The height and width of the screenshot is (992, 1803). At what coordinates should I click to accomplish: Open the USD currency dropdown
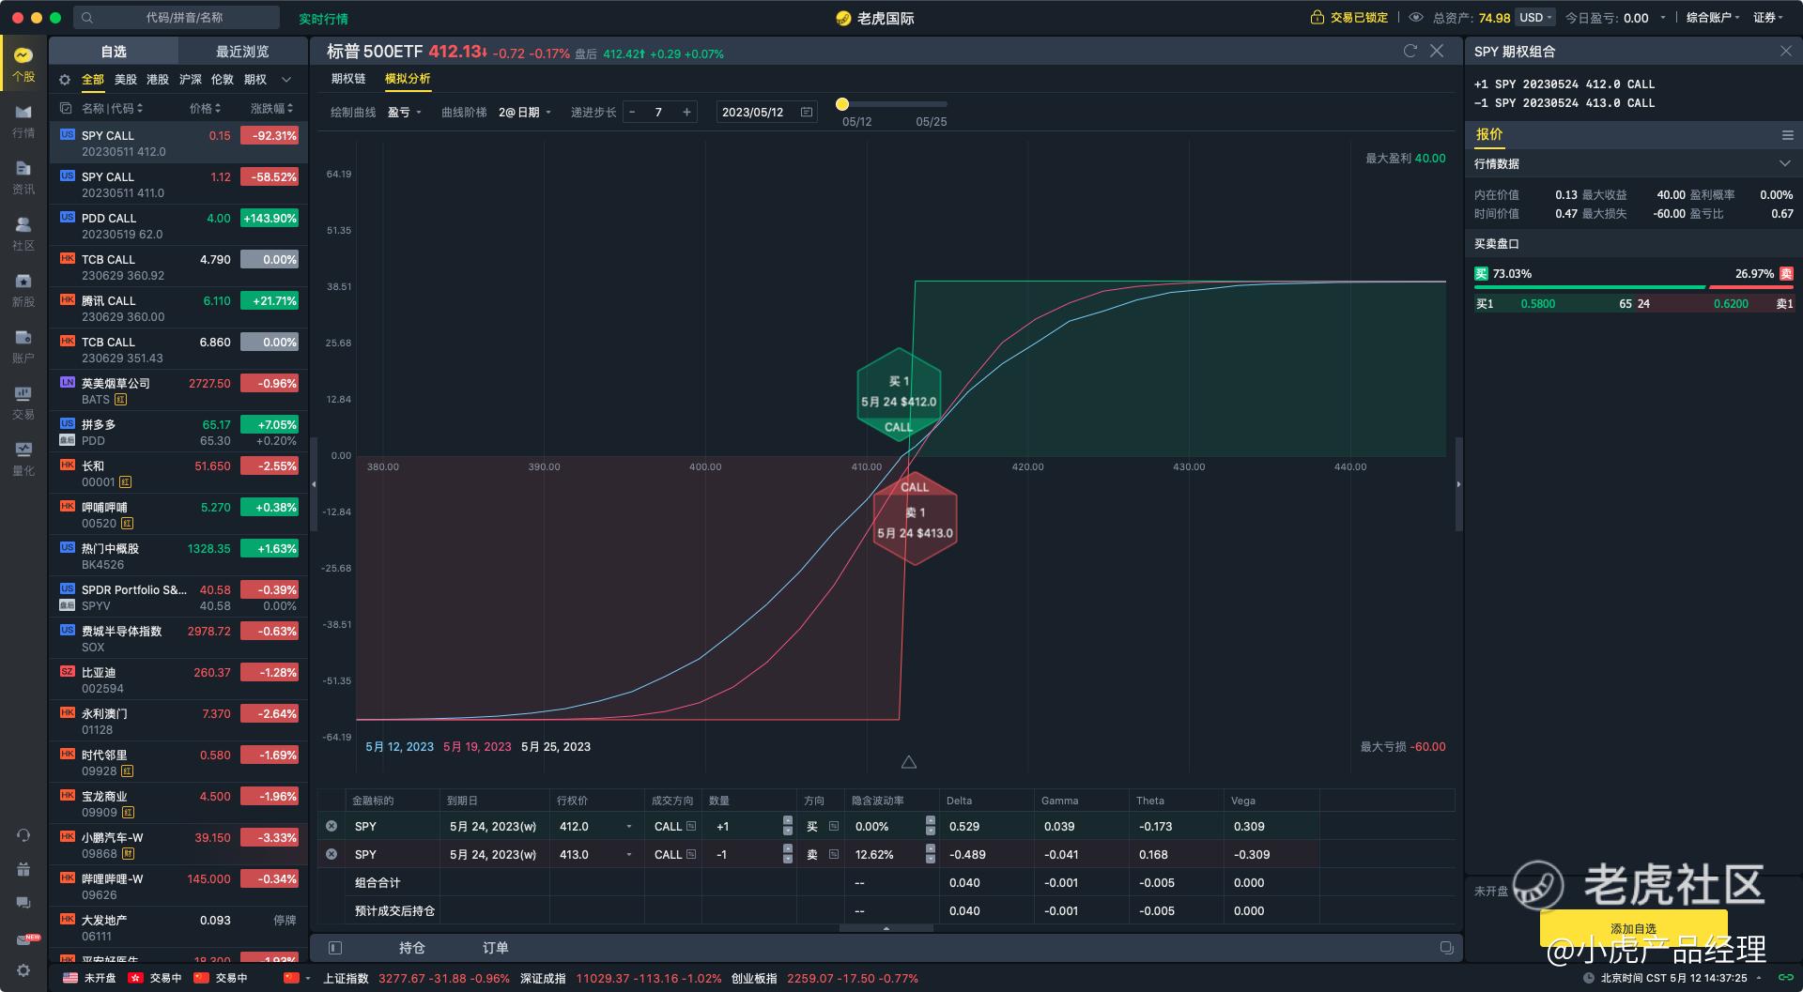pyautogui.click(x=1536, y=18)
